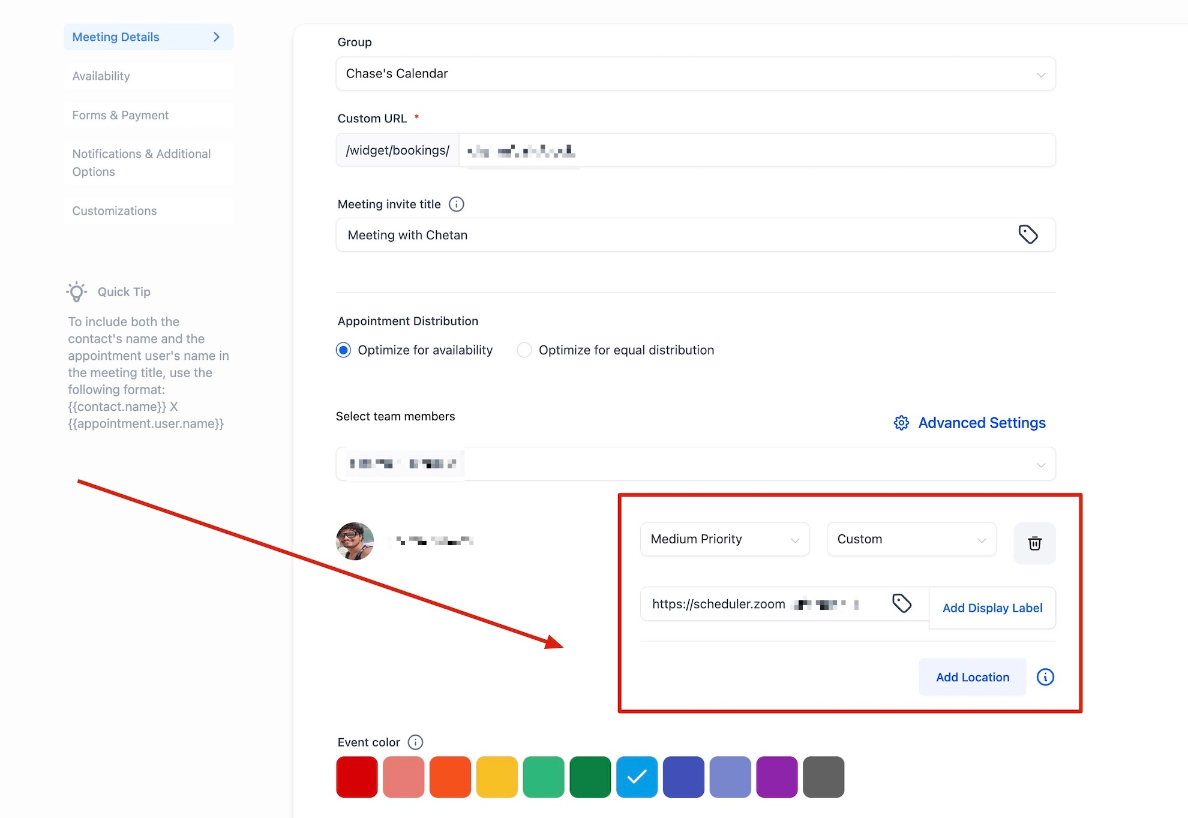
Task: Click the Advanced Settings gear icon
Action: tap(901, 423)
